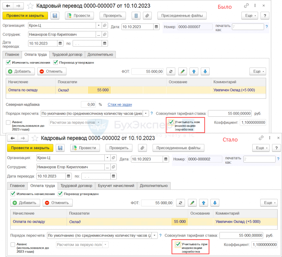
Task: Refresh ФОТ in the upper document
Action: [x=171, y=72]
